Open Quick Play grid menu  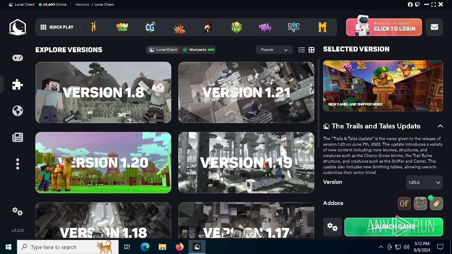pyautogui.click(x=57, y=27)
